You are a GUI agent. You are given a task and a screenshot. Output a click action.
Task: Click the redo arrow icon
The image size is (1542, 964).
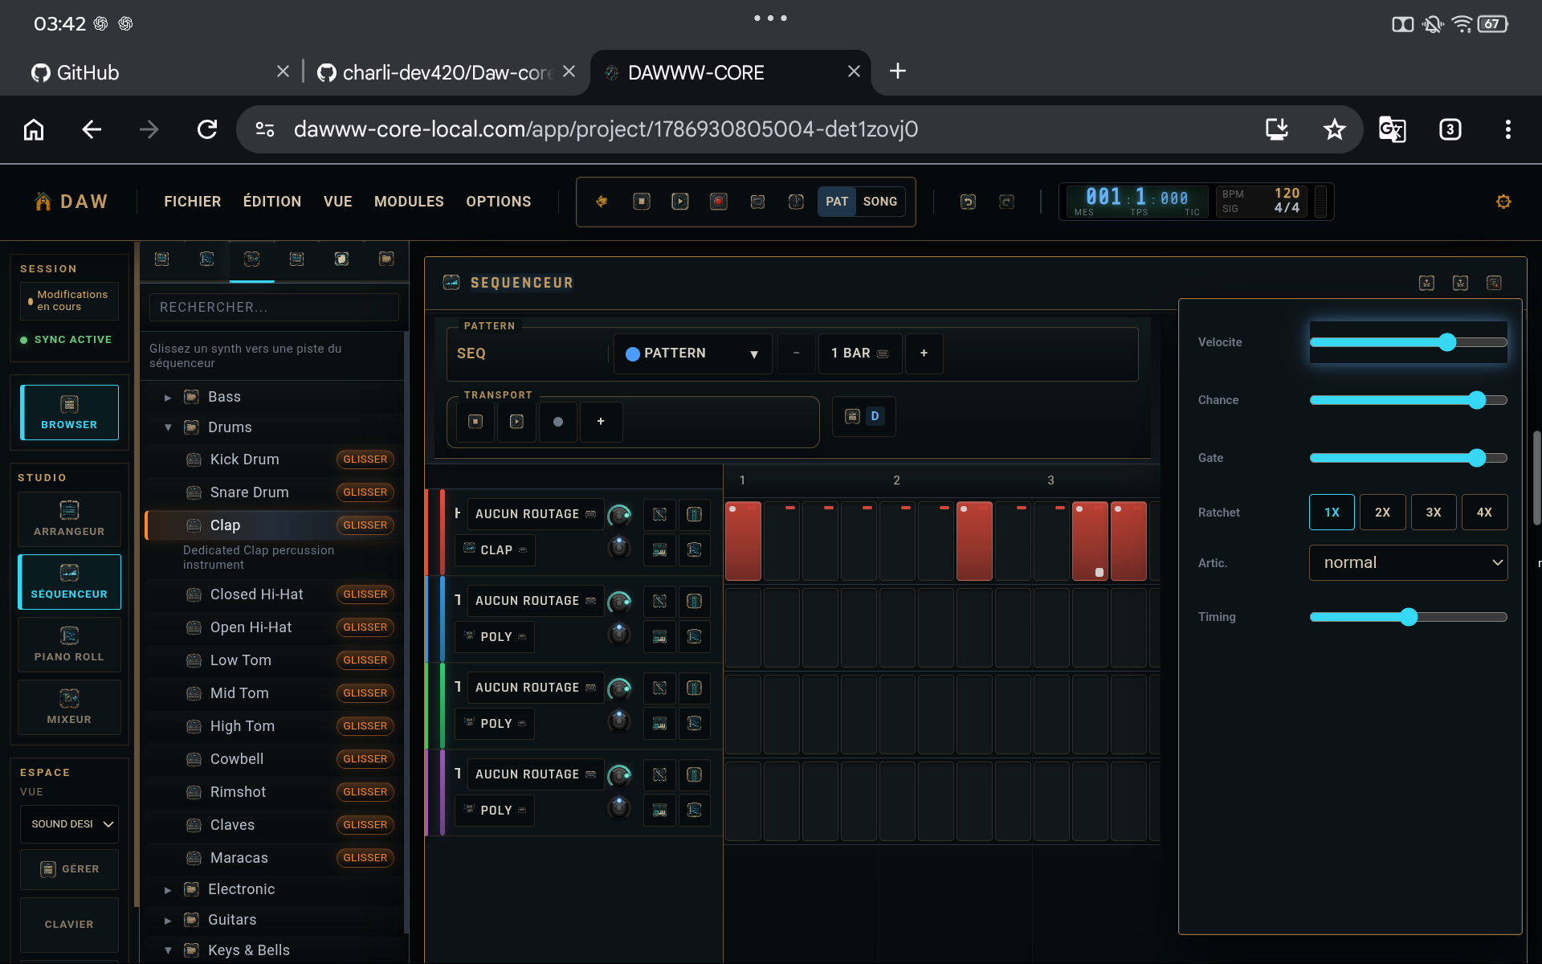pos(1006,202)
